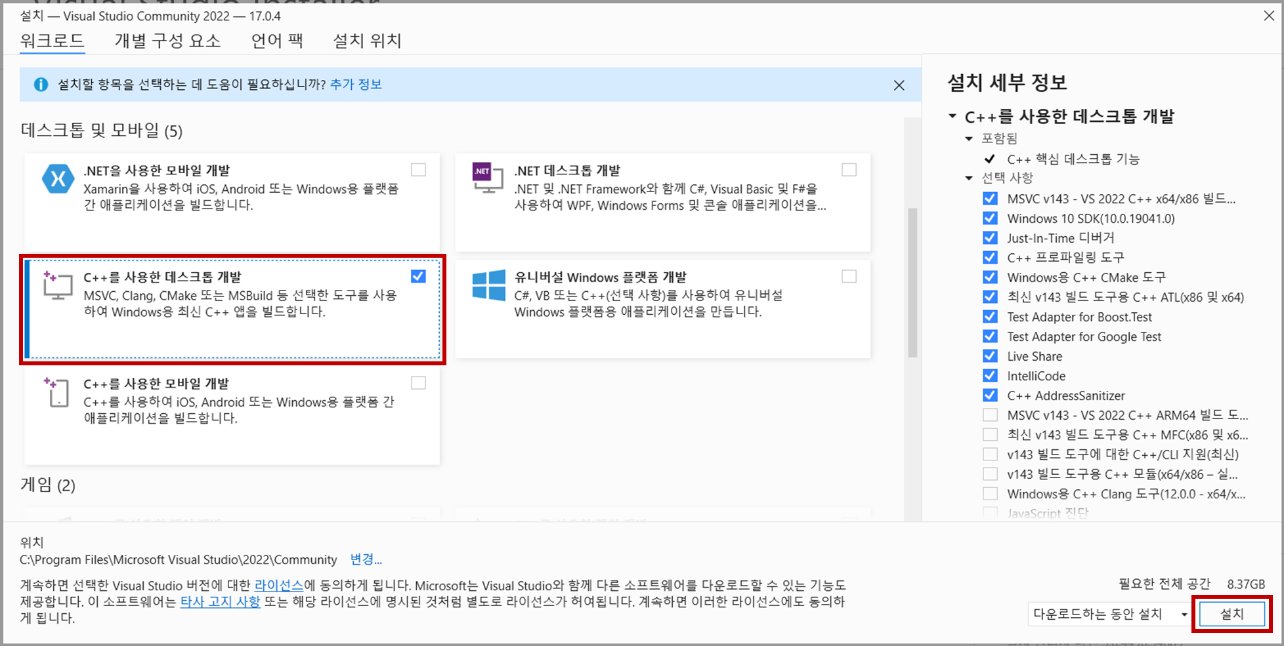
Task: Uncheck the C++를 사용한 데스크톱 개발 workload
Action: (418, 276)
